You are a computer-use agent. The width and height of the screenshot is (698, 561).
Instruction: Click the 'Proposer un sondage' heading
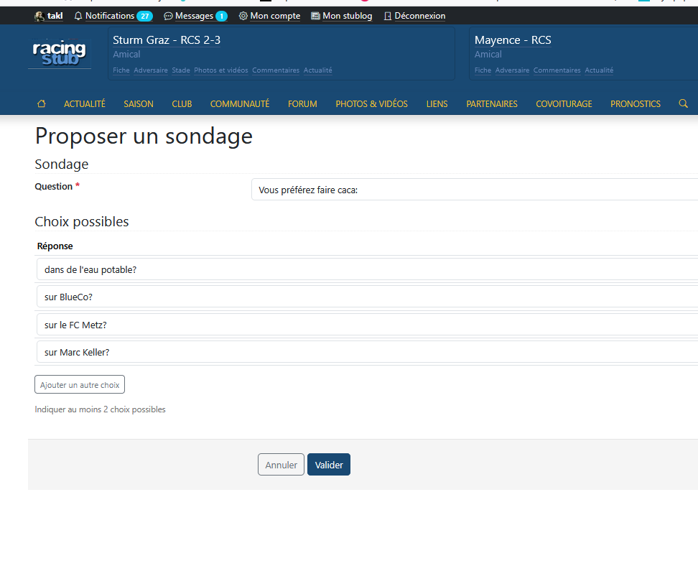(144, 136)
